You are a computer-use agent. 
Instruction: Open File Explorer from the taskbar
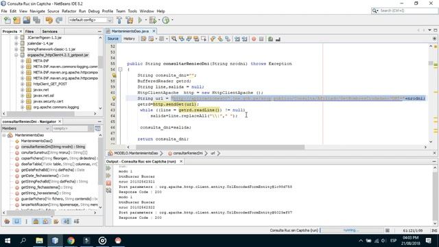coord(39,241)
